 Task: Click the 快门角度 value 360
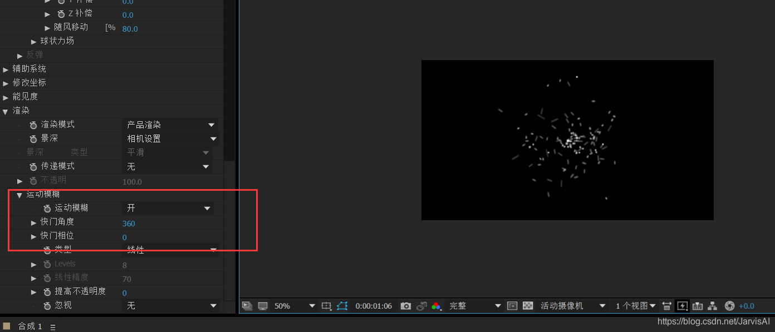(x=129, y=224)
